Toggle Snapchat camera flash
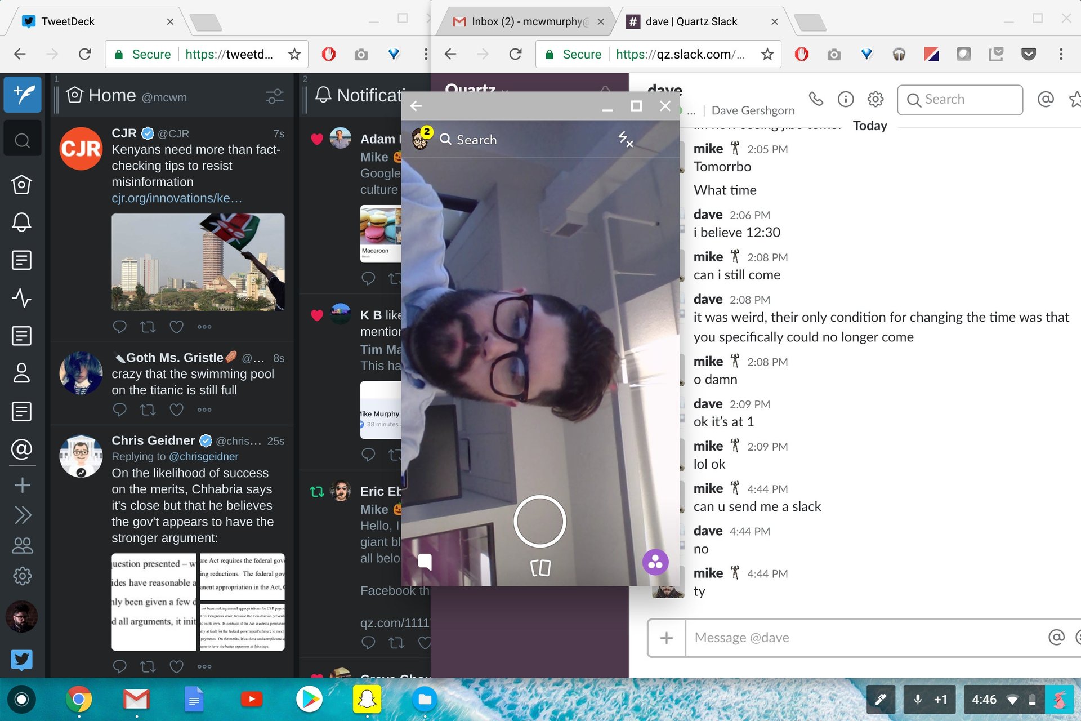The width and height of the screenshot is (1081, 721). (x=625, y=139)
